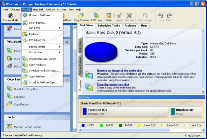Select Restore... from the Wizards menu

[42, 34]
